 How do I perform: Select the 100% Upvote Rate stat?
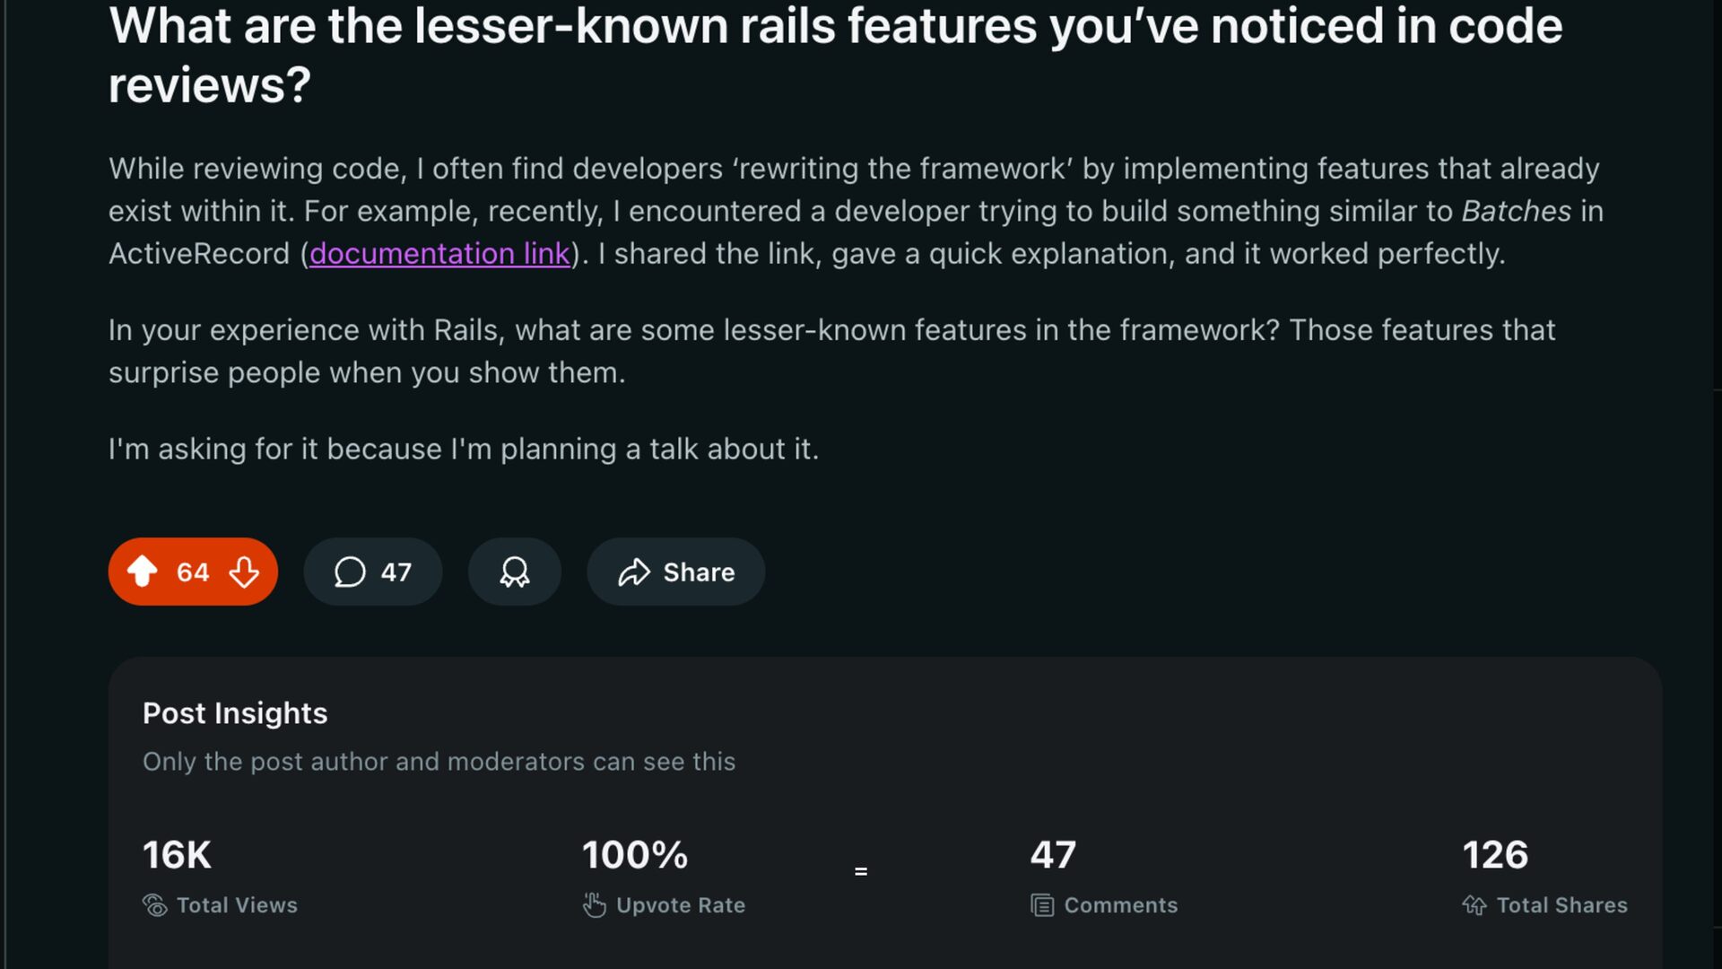pyautogui.click(x=635, y=855)
